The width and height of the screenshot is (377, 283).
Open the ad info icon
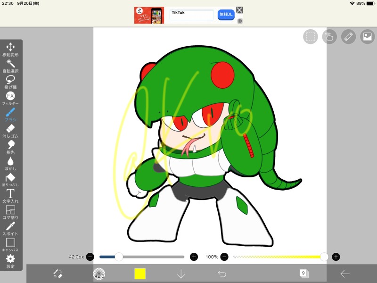pos(240,21)
